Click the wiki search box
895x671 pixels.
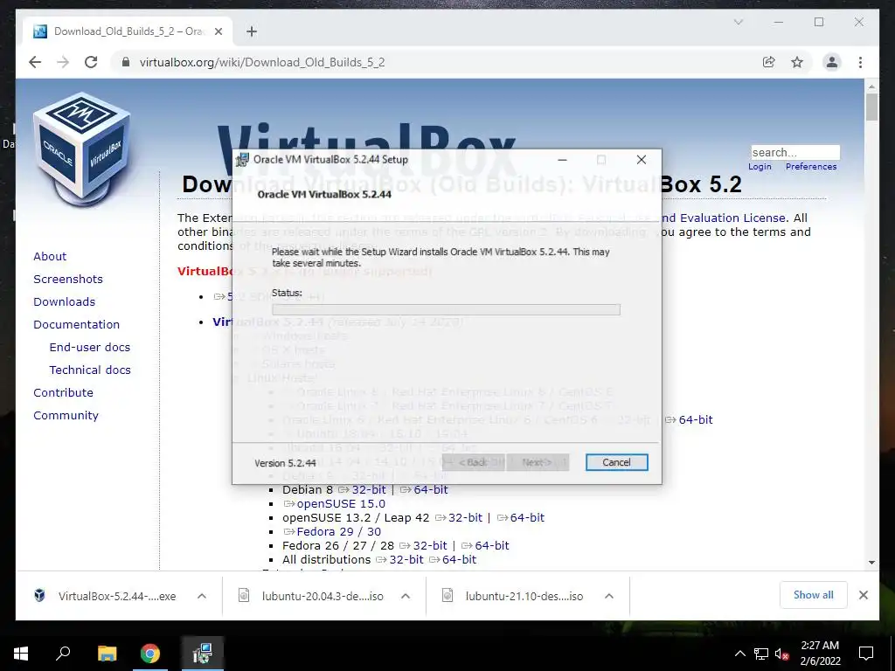[795, 152]
